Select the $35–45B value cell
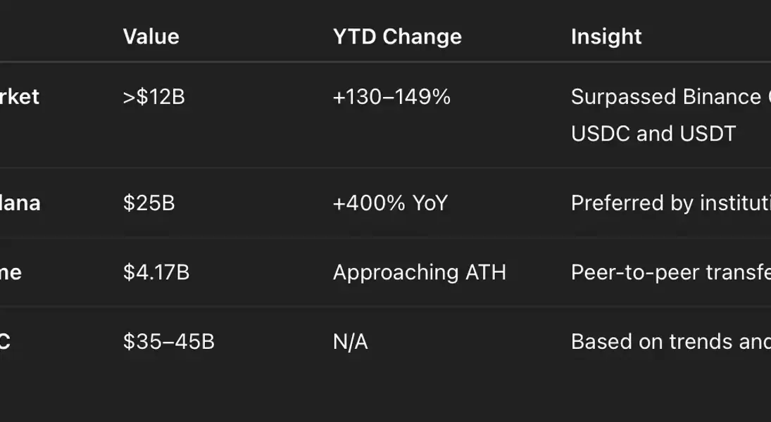The image size is (771, 422). [168, 342]
